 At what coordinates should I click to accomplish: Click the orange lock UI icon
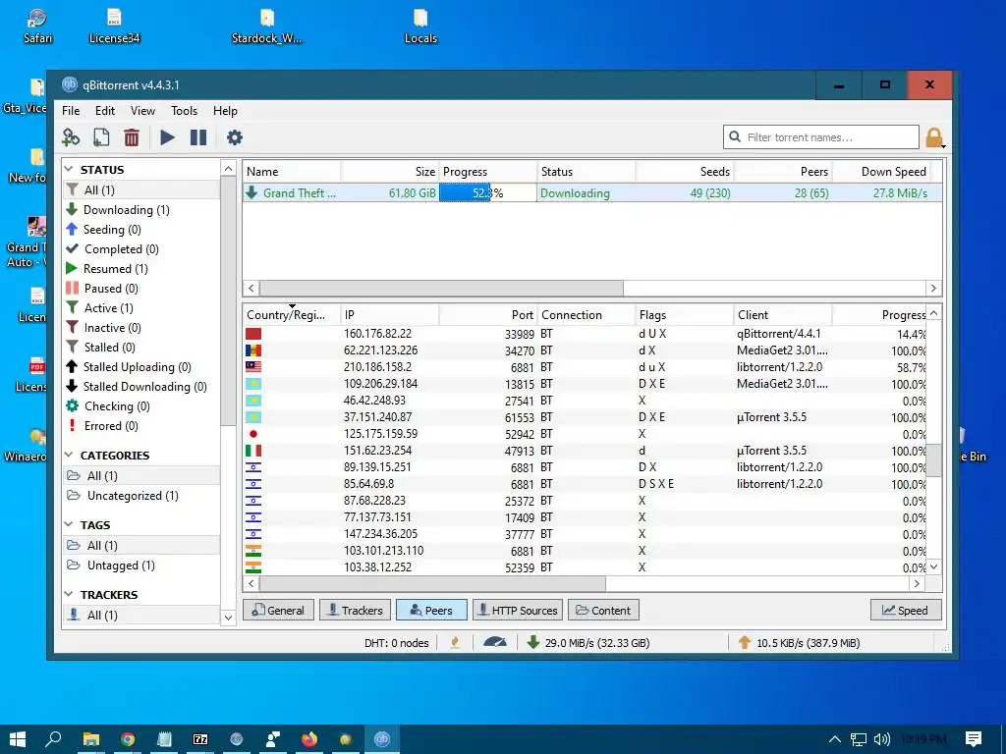[x=934, y=137]
